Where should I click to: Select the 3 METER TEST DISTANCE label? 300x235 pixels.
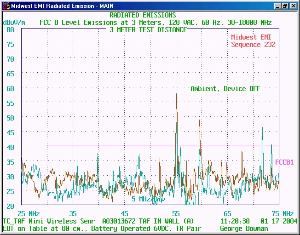coord(148,30)
